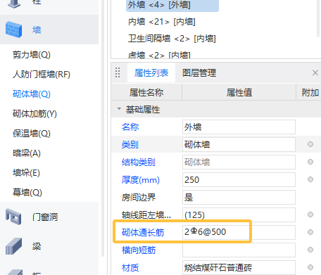Select 人防门框墙(RF) item
The height and width of the screenshot is (275, 321).
coord(42,75)
